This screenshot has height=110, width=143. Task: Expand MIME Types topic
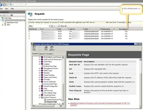(39, 71)
